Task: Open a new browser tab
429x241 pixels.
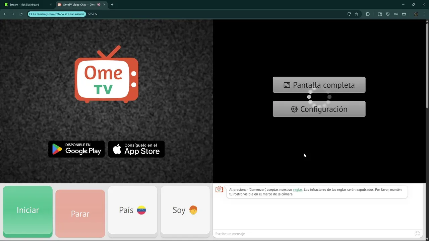Action: coord(112,5)
